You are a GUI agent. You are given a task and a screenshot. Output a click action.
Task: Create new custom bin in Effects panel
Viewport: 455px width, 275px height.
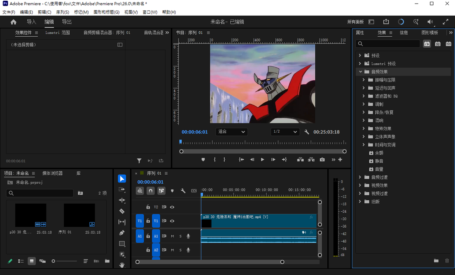(436, 261)
